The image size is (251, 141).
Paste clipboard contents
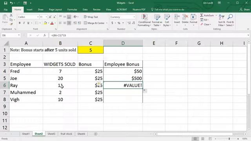[x=5, y=19]
